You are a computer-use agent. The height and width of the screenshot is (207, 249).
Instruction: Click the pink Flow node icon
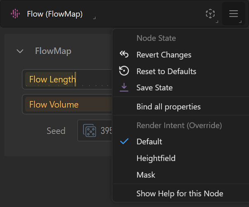15,14
